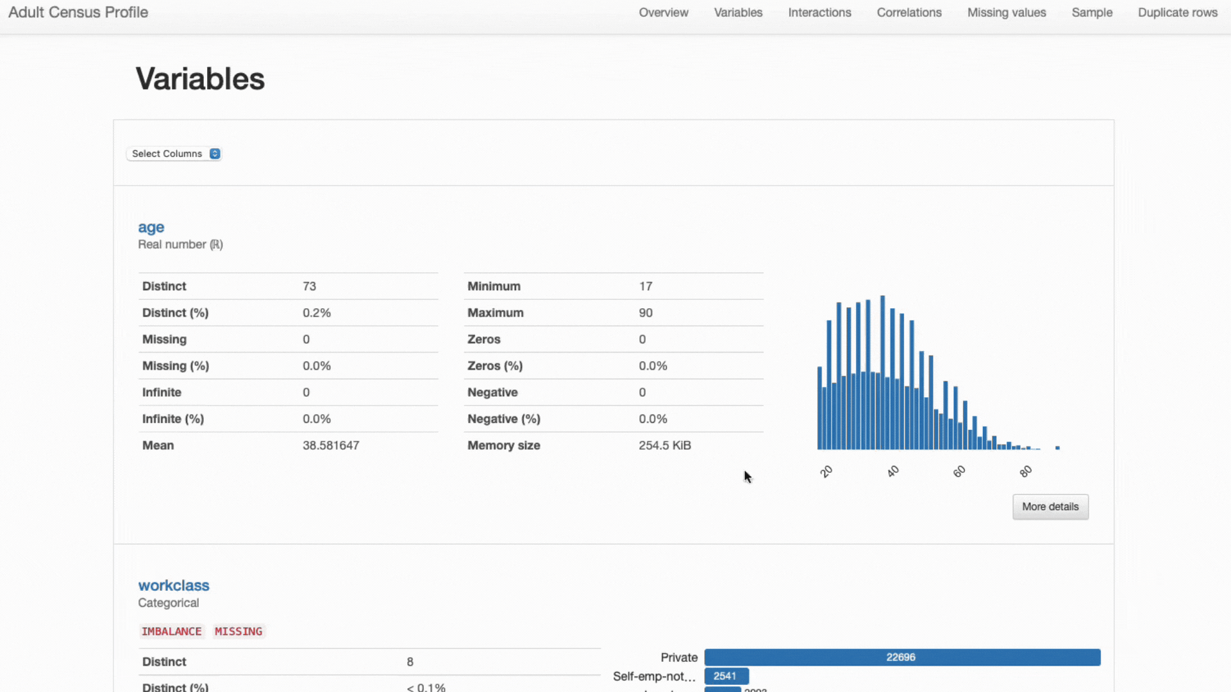This screenshot has height=692, width=1231.
Task: Switch to the Interactions section
Action: tap(819, 13)
